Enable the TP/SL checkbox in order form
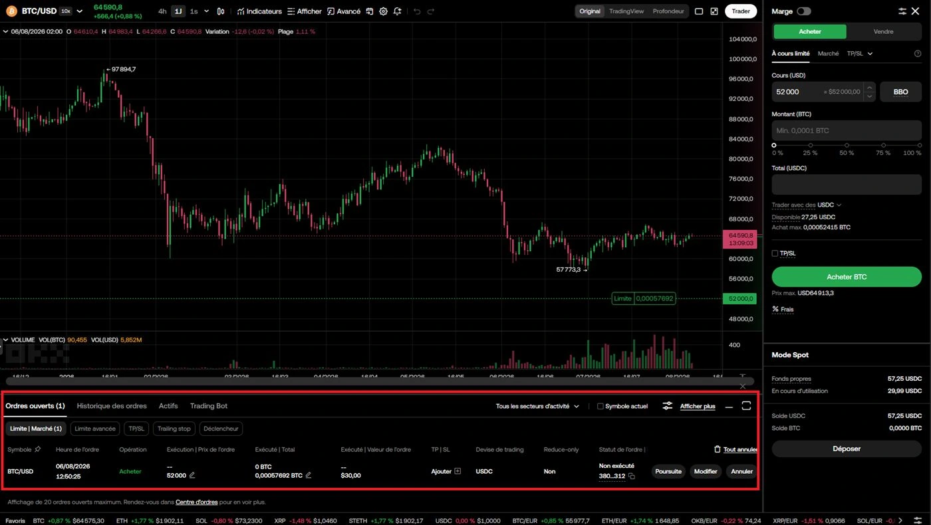This screenshot has width=931, height=525. tap(775, 253)
